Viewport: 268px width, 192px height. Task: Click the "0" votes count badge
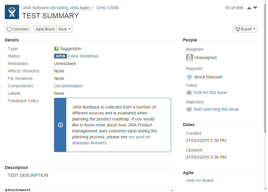(189, 93)
